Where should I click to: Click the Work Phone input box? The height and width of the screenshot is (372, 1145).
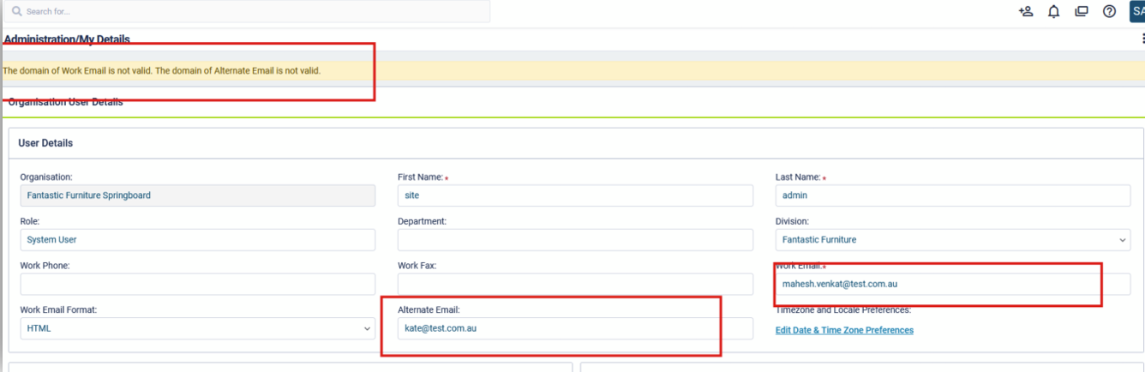pos(197,284)
